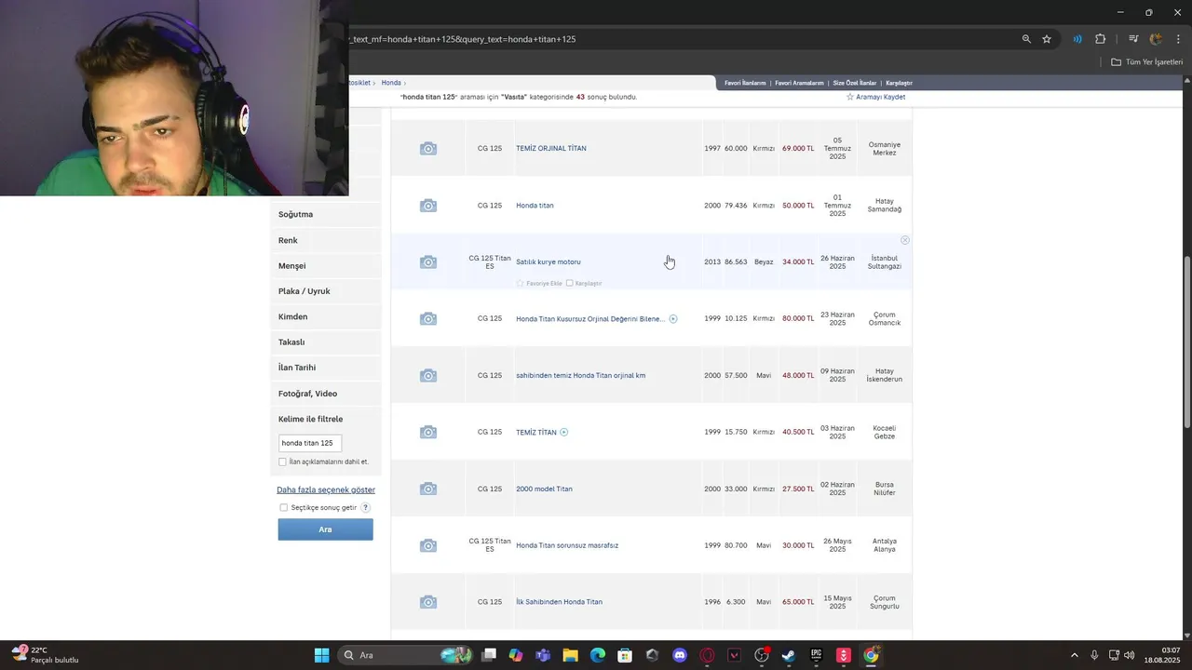Viewport: 1192px width, 670px height.
Task: Expand Fotoğraf, Video filter
Action: point(325,394)
